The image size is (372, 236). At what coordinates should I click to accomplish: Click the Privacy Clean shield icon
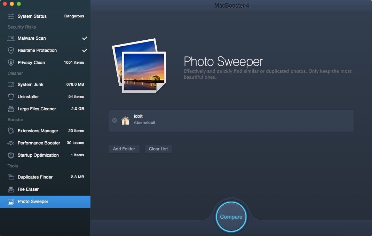[11, 62]
